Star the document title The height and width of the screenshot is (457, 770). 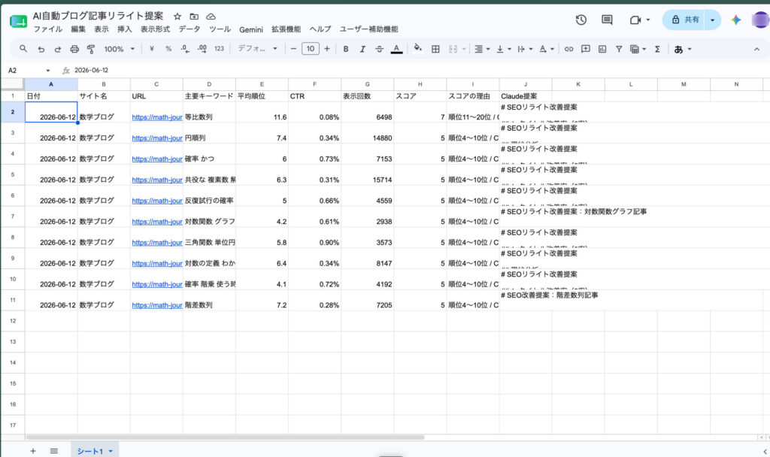(x=177, y=17)
